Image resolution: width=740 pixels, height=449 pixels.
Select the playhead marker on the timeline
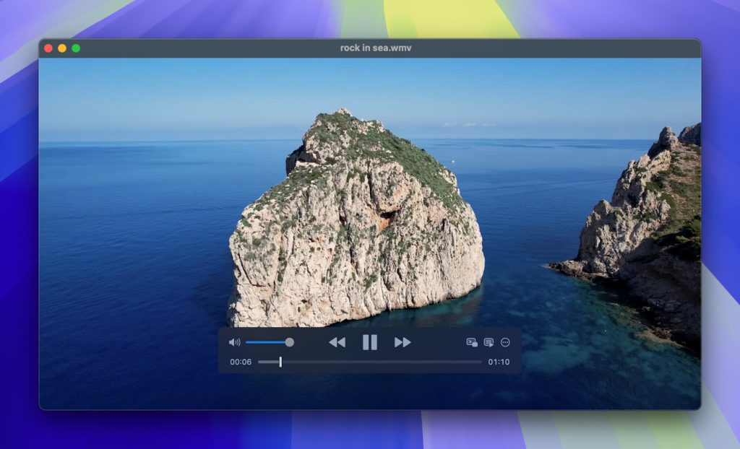point(280,361)
